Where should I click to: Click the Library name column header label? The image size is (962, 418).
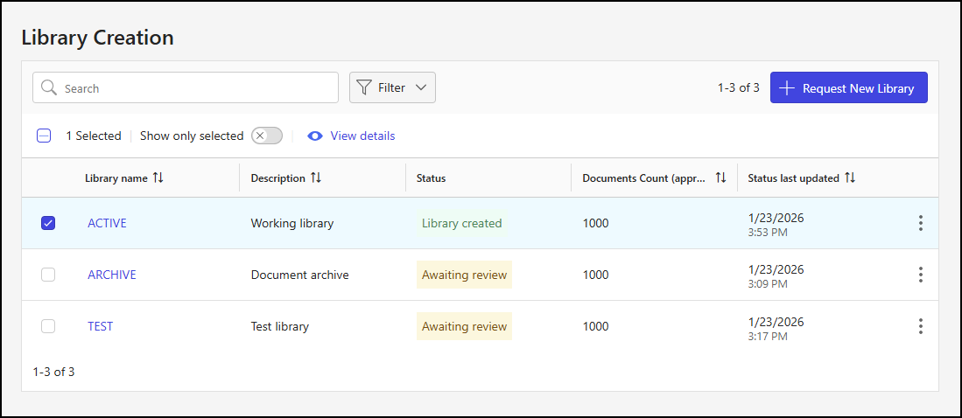[x=116, y=178]
